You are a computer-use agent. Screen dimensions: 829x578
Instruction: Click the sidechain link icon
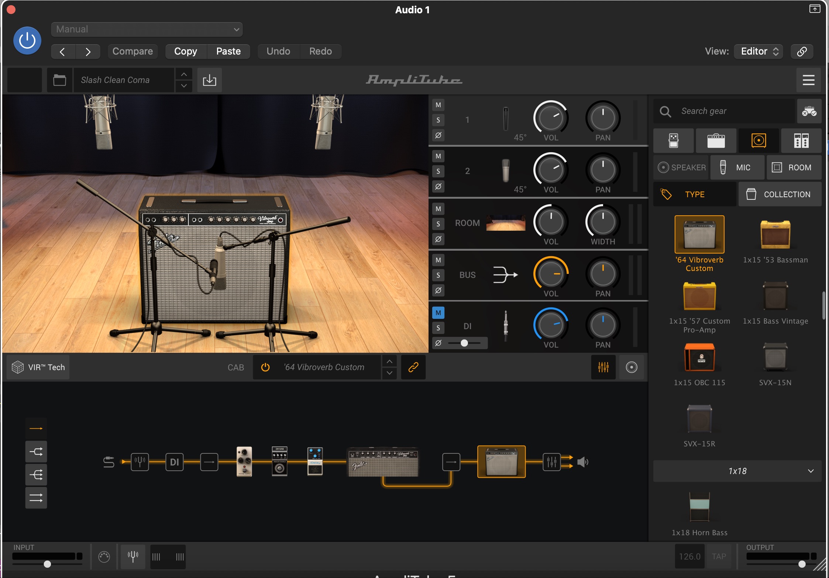[x=802, y=51]
